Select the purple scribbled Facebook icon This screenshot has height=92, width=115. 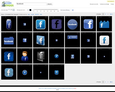(57, 24)
